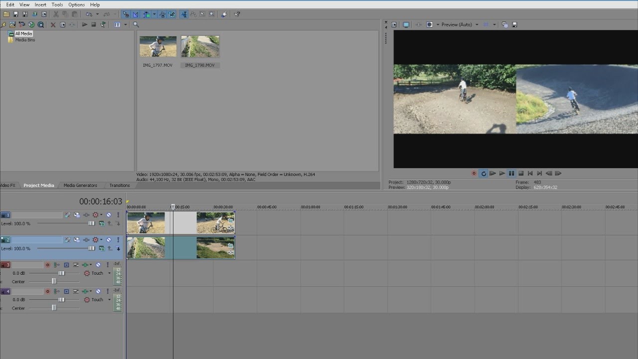Adjust the volume slider on audio track 3
The image size is (638, 359).
coord(61,273)
